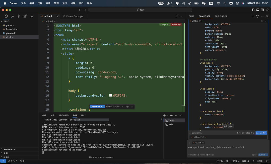271x164 pixels.
Task: Open the claude-3.5-sonnet model dropdown
Action: [x=196, y=155]
